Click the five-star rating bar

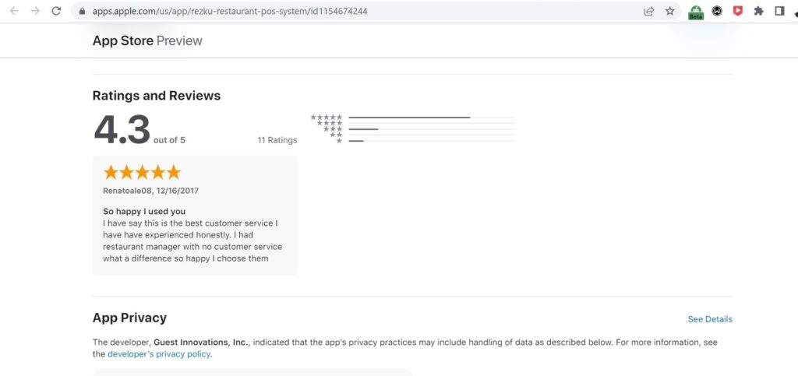tap(432, 118)
